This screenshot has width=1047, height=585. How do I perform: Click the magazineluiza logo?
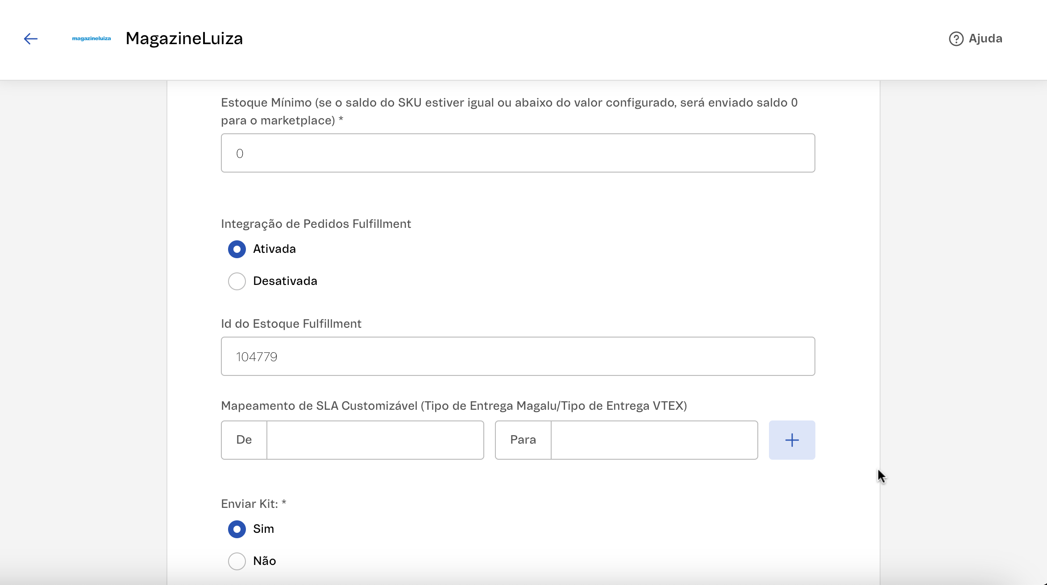pyautogui.click(x=91, y=39)
